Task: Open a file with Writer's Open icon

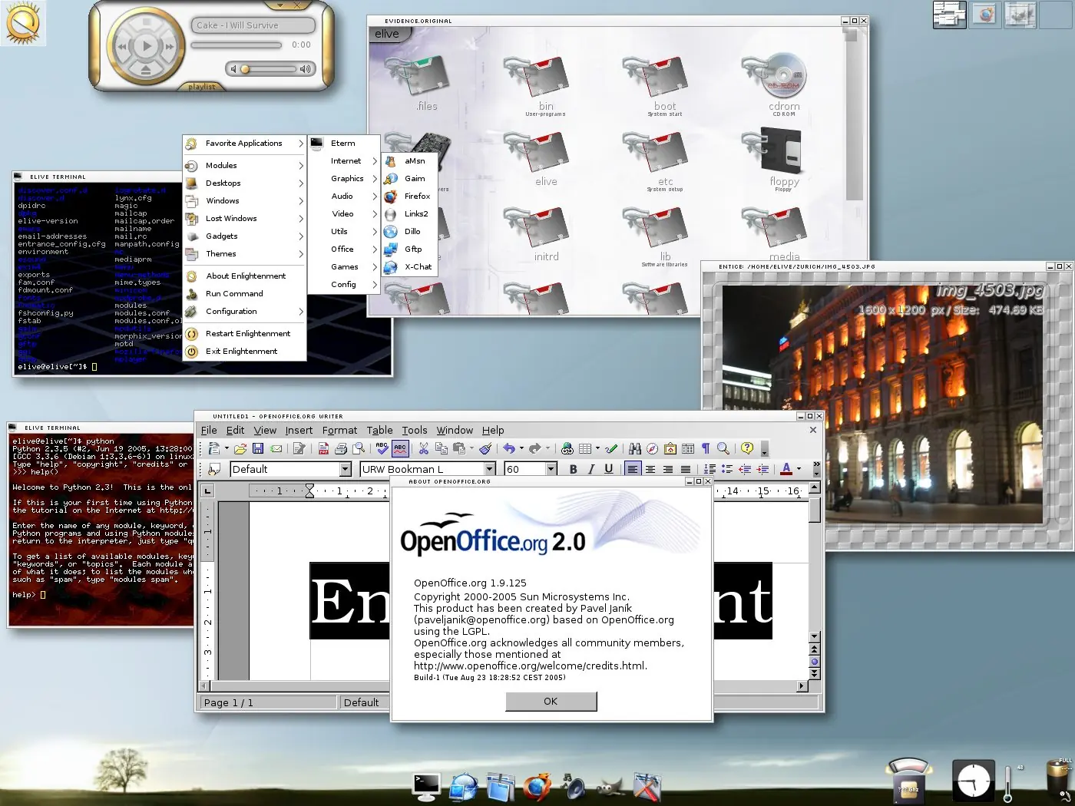Action: click(240, 448)
